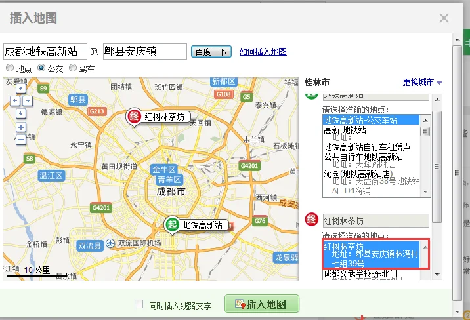Click 金牛区 district label on the map
The image size is (470, 320).
(x=163, y=170)
